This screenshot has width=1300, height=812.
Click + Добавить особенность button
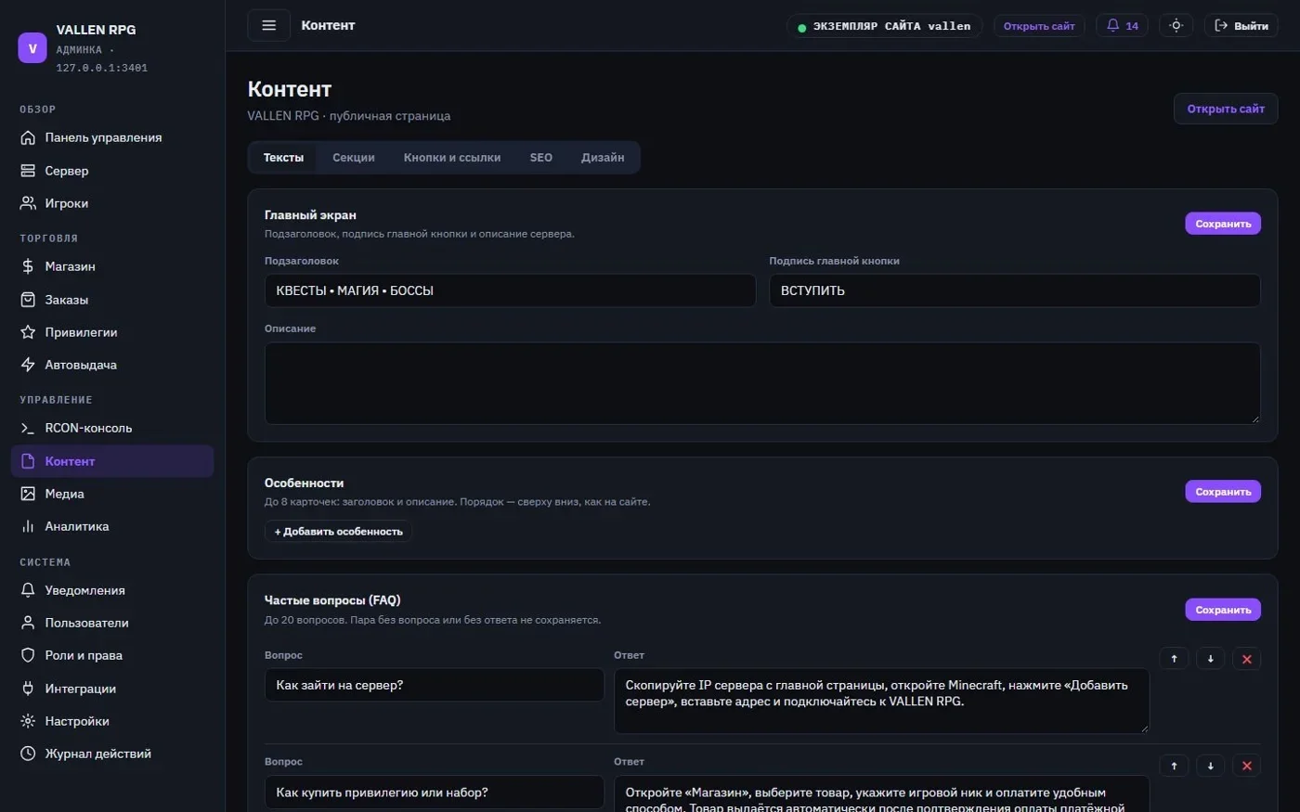(339, 532)
